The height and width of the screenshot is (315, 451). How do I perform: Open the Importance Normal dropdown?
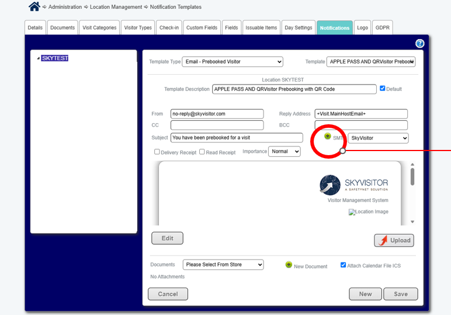(284, 151)
